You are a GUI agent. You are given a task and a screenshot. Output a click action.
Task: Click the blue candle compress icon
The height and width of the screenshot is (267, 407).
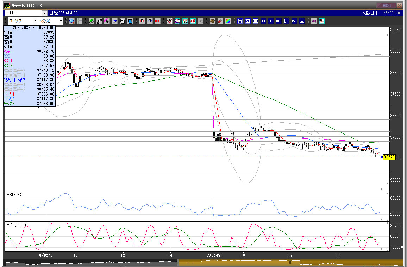pyautogui.click(x=150, y=21)
